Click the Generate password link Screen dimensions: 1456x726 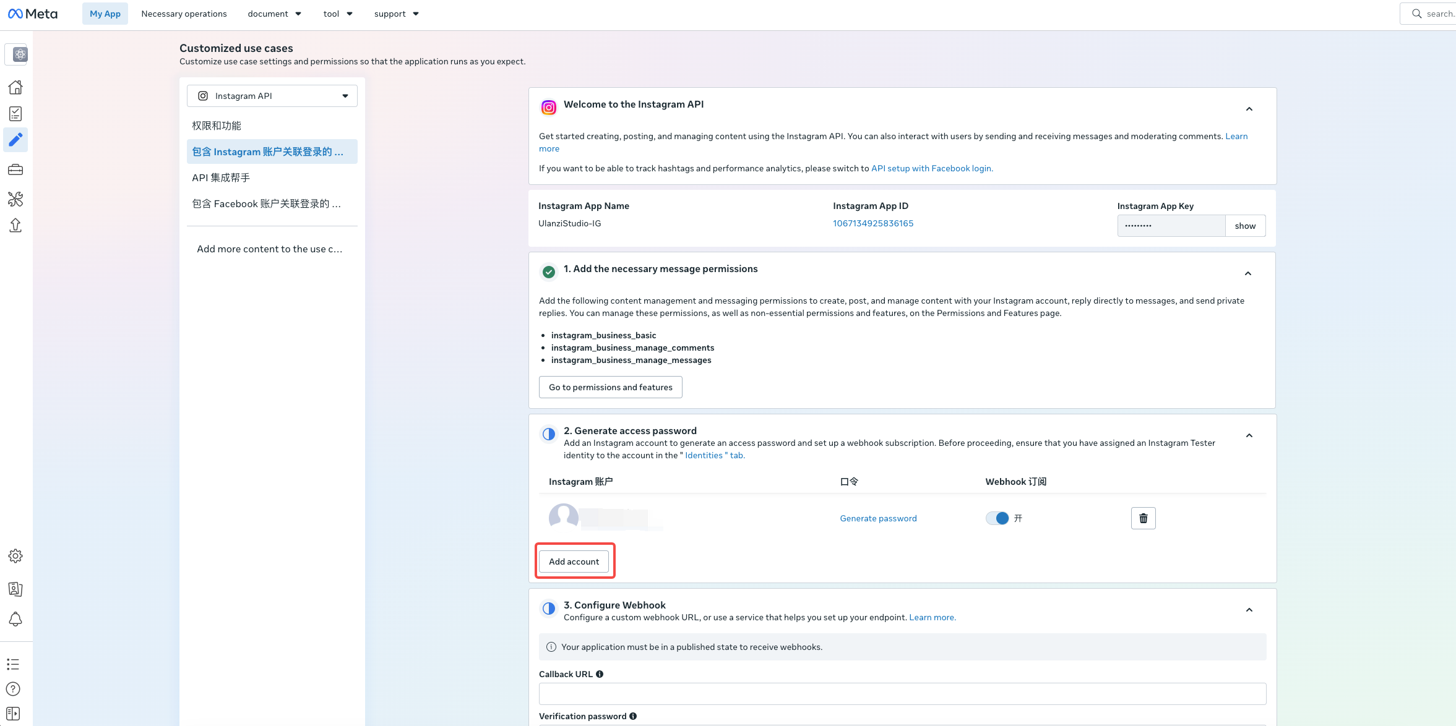tap(878, 518)
